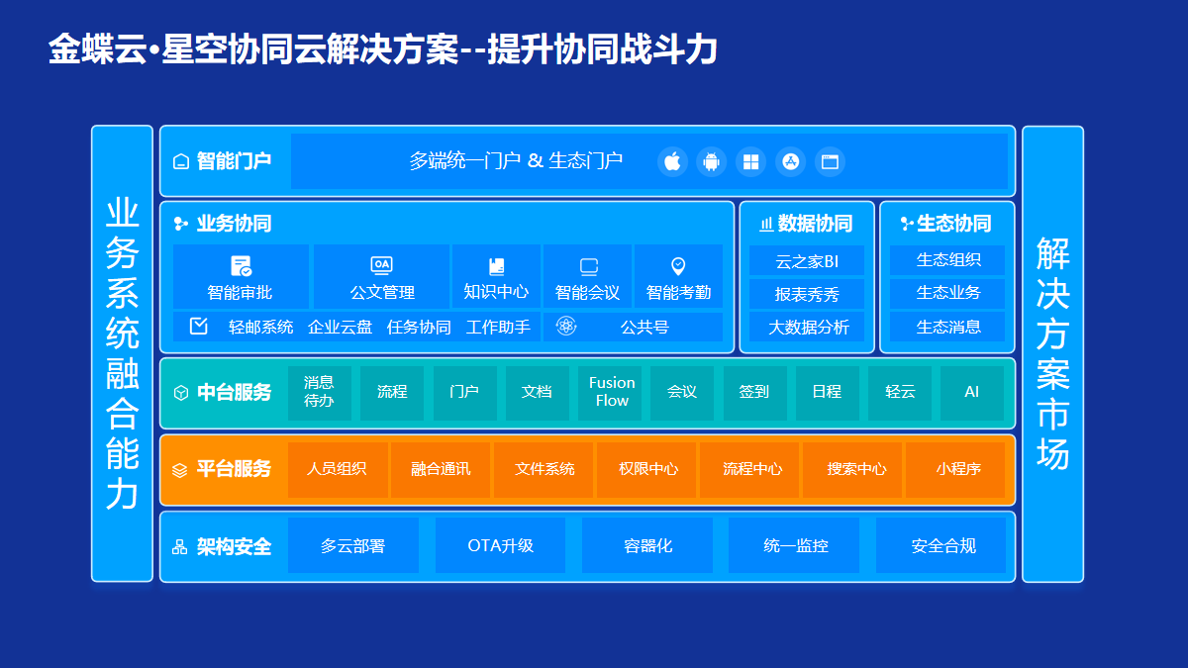Select the 消息待办 tile in 中台服务

(320, 393)
